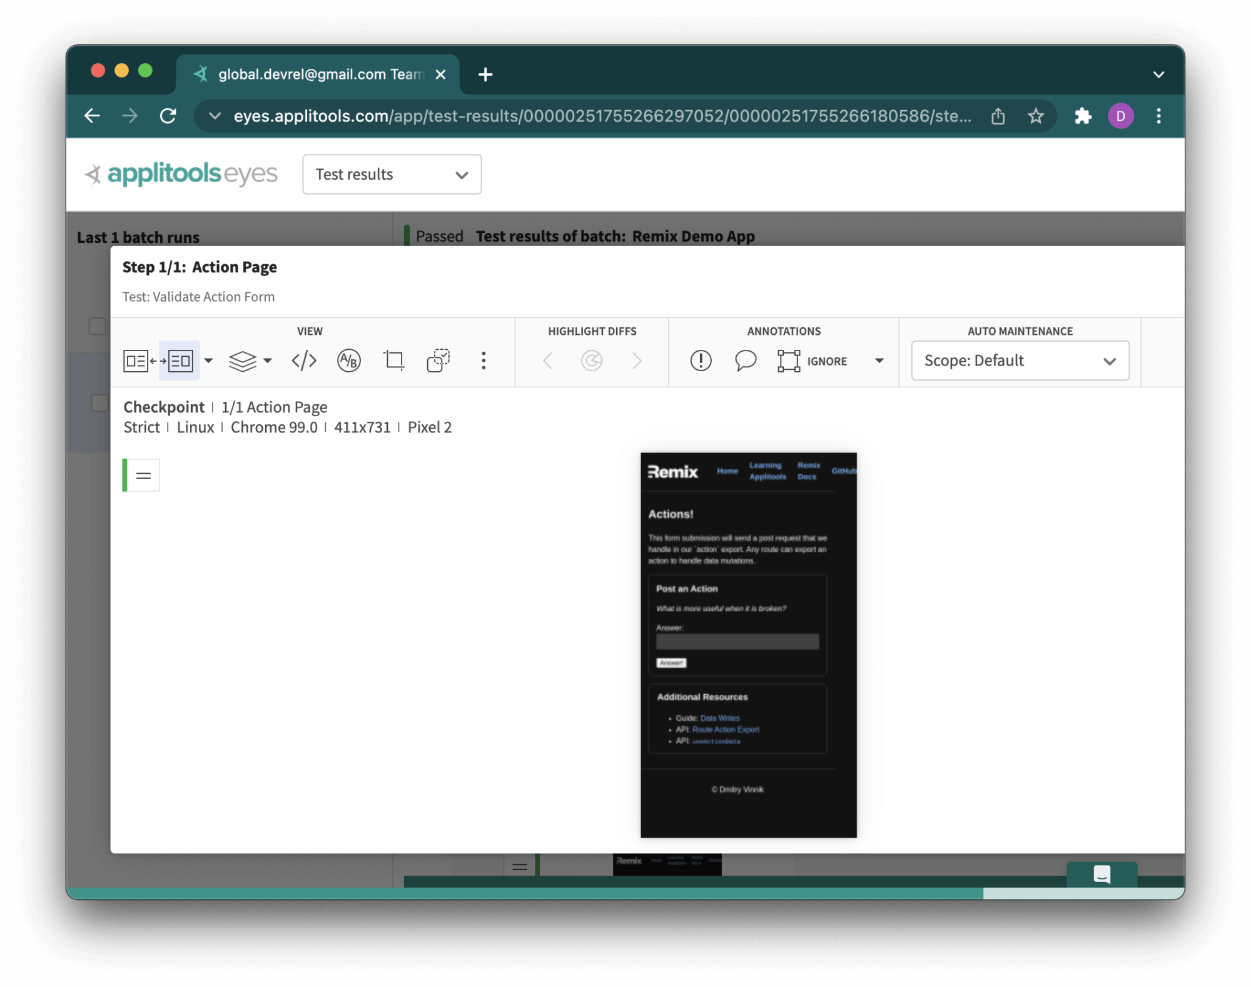Screen dimensions: 1251x987
Task: Open the Scope: Default dropdown
Action: pyautogui.click(x=1020, y=361)
